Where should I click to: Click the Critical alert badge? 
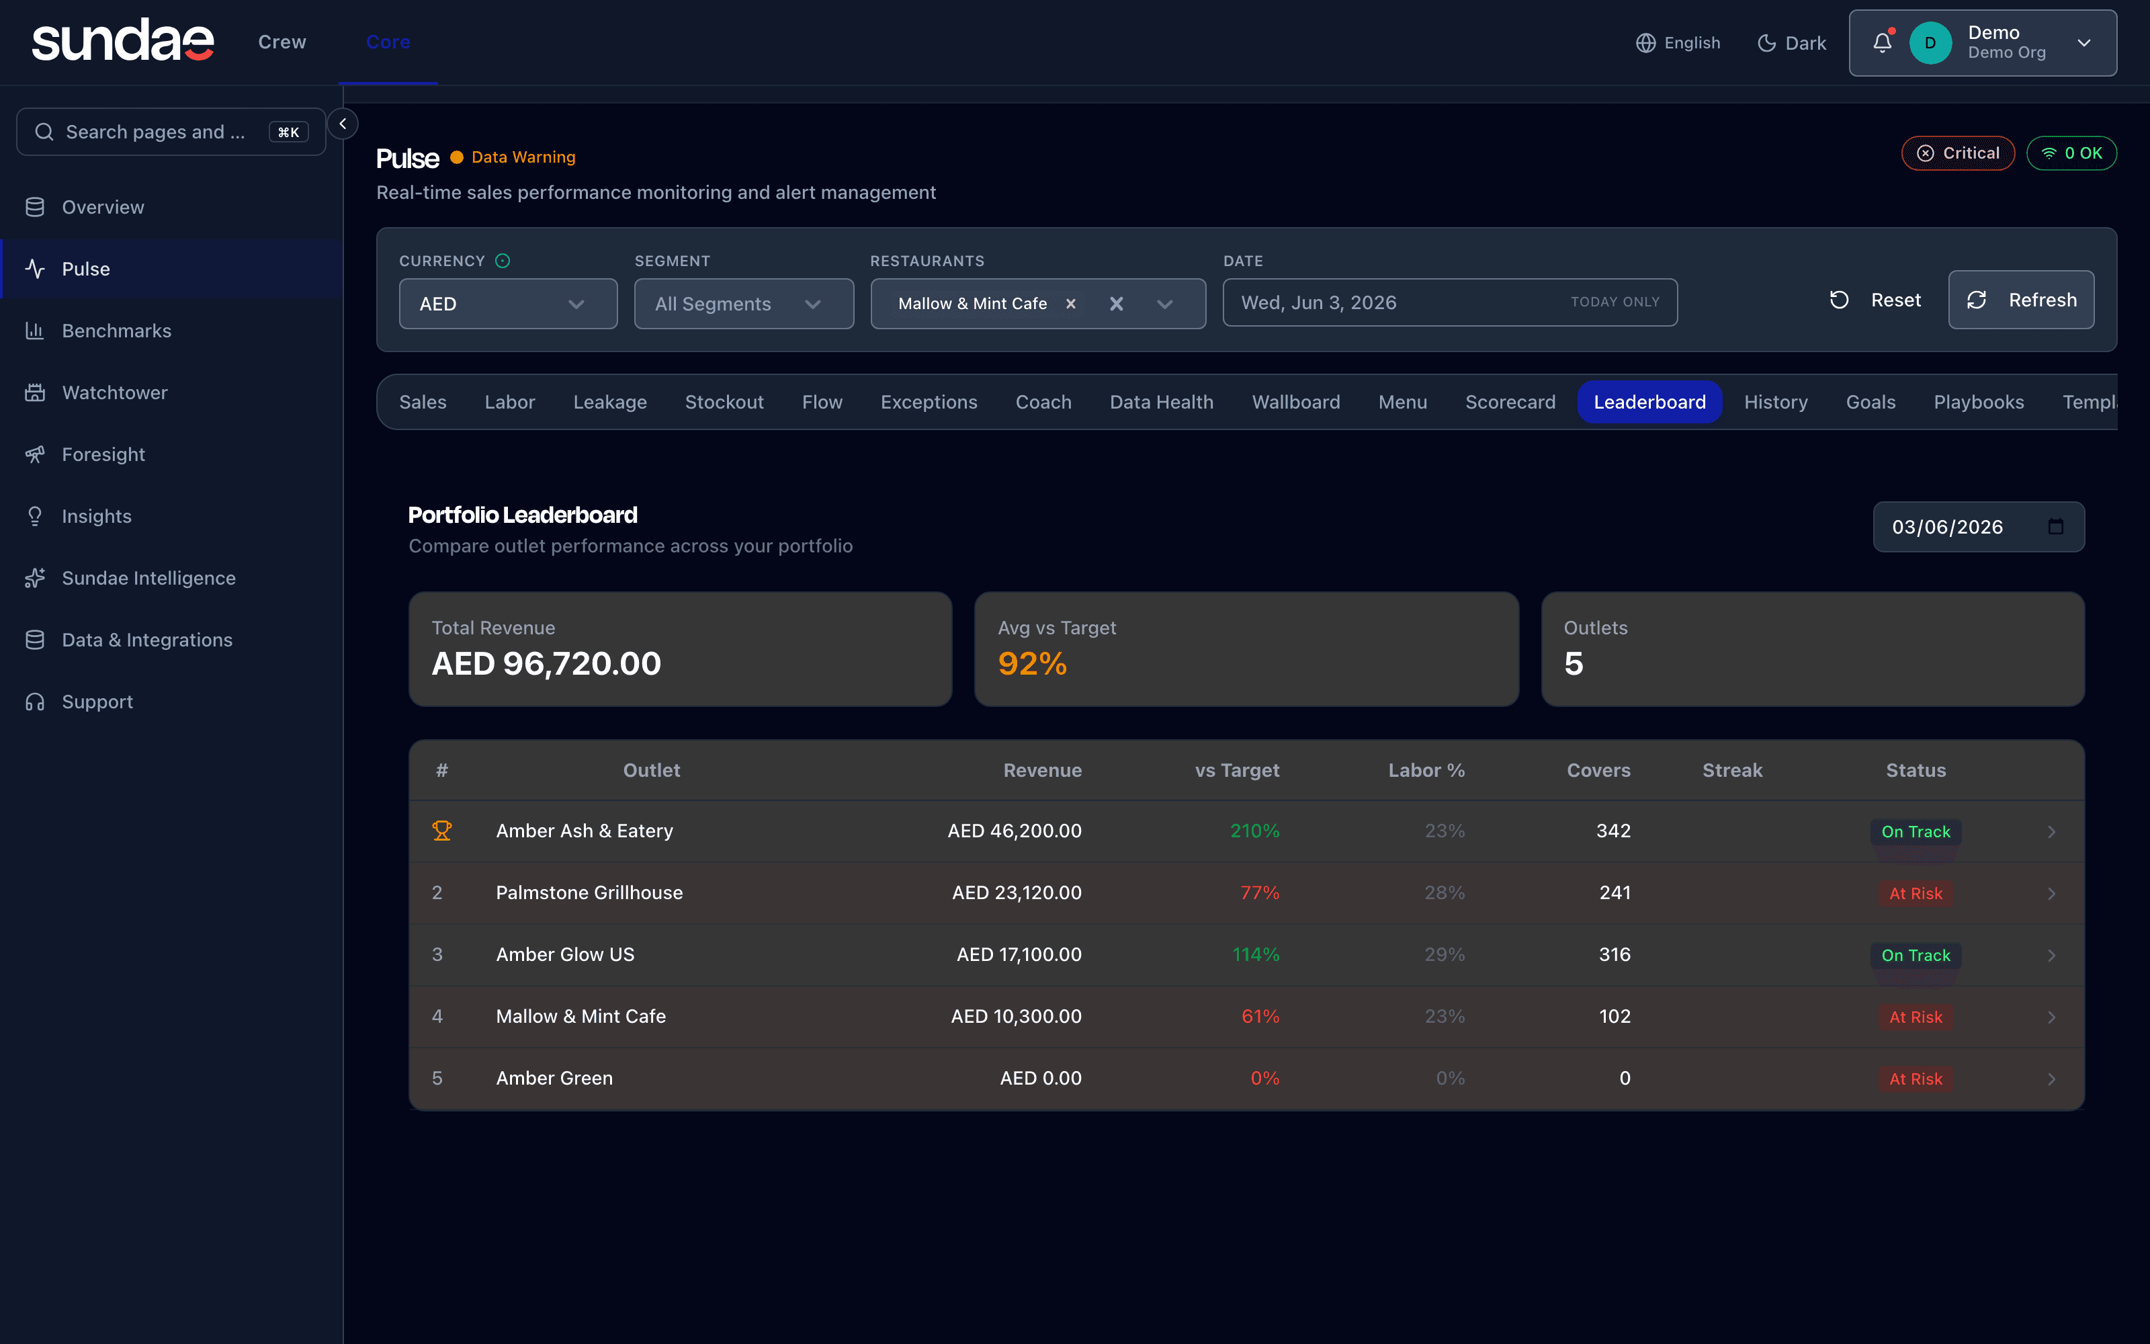pos(1958,153)
